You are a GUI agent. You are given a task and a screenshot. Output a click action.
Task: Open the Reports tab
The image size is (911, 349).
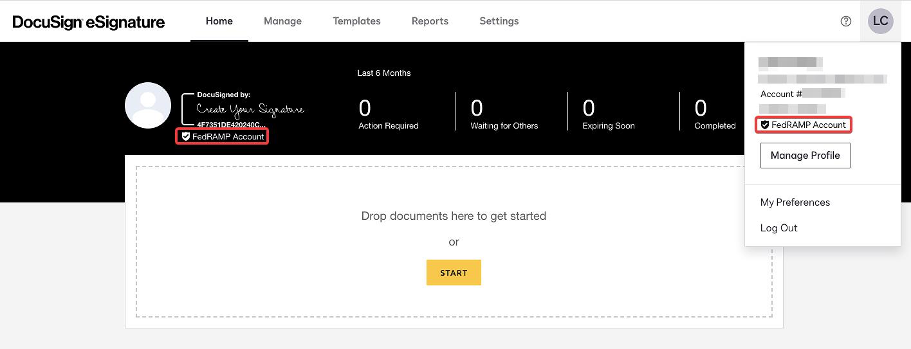coord(430,21)
